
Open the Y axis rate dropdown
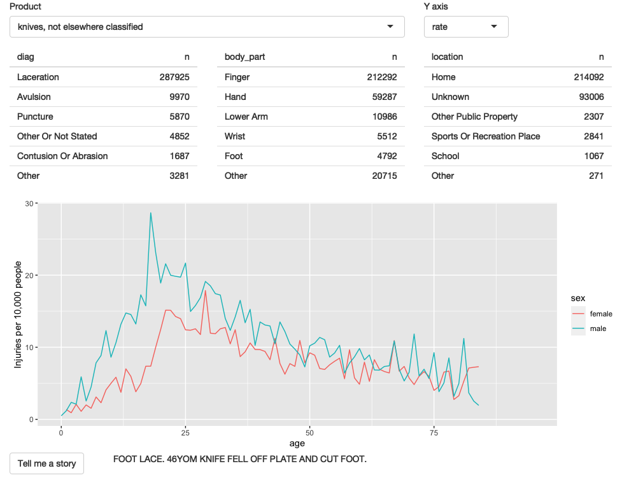pos(466,27)
